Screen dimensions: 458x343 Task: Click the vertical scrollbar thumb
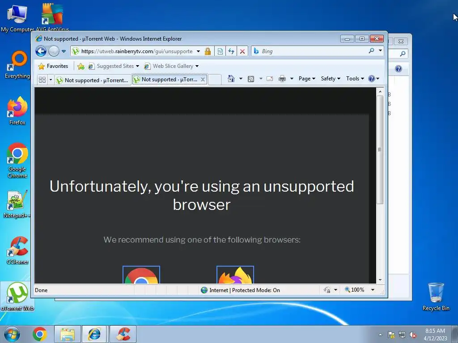[380, 150]
